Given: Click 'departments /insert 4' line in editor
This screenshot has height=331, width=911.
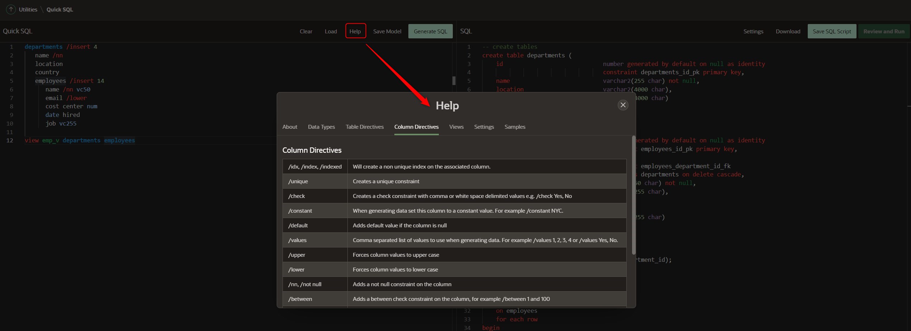Looking at the screenshot, I should 61,47.
